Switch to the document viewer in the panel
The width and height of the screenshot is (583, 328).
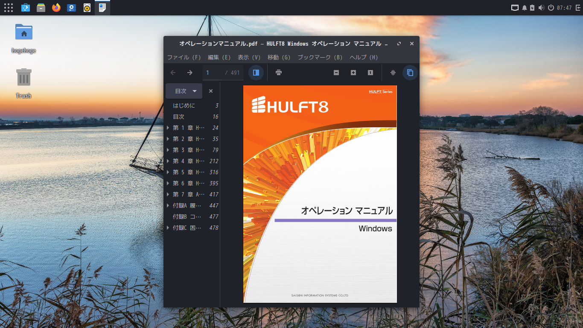click(x=102, y=8)
